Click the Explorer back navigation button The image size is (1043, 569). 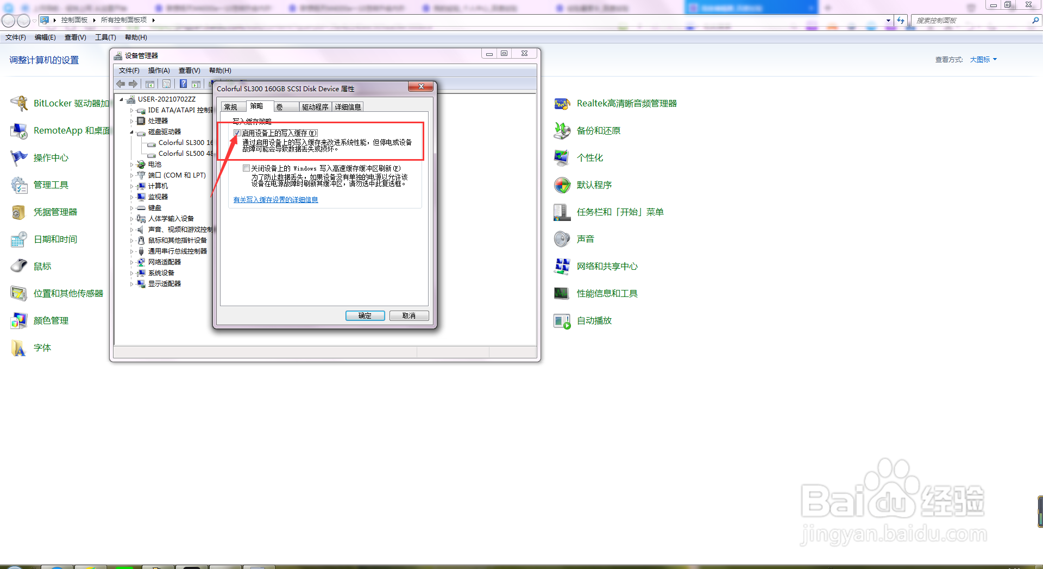[8, 21]
